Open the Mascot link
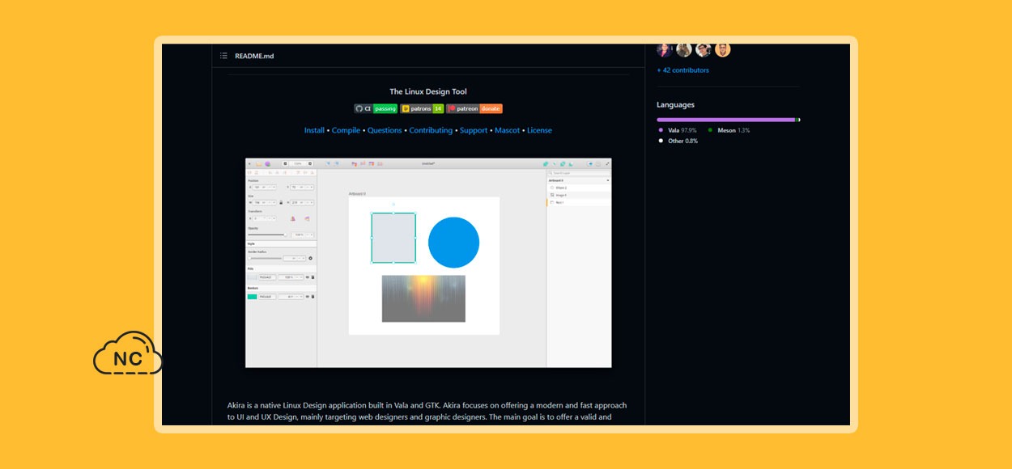1012x469 pixels. 508,130
